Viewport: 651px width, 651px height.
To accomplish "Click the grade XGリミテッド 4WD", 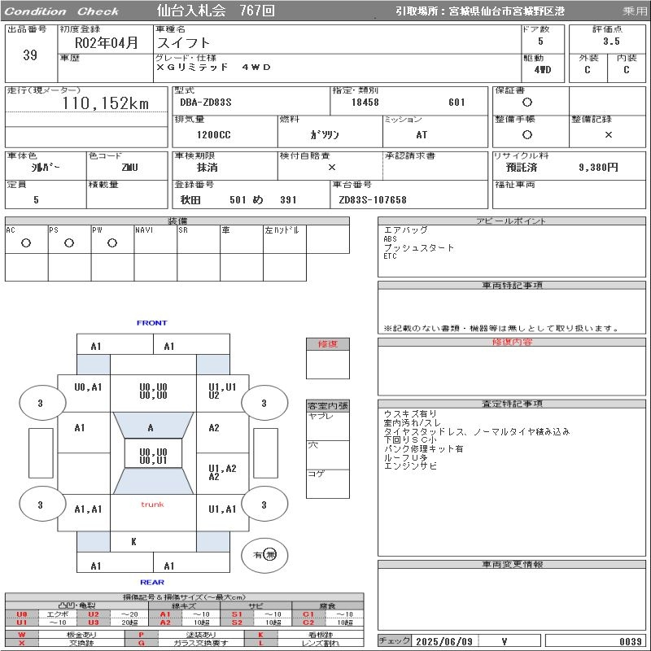I will point(213,67).
